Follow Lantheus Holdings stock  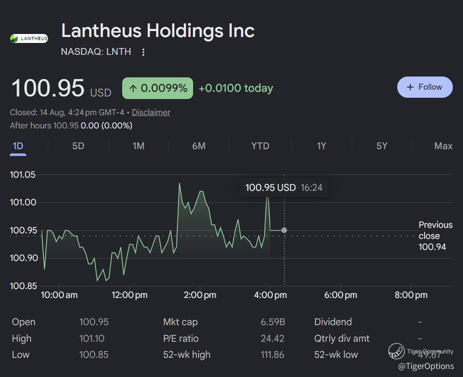pyautogui.click(x=425, y=87)
